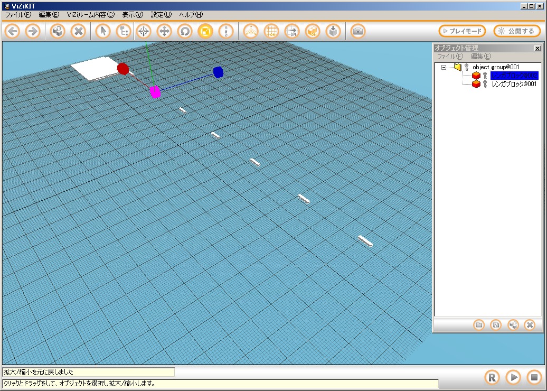Click the magenta gizmo handle cube
Screen dimensions: 547x391
tap(155, 92)
